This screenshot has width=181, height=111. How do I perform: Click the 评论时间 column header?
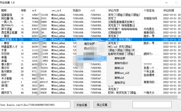point(172,11)
